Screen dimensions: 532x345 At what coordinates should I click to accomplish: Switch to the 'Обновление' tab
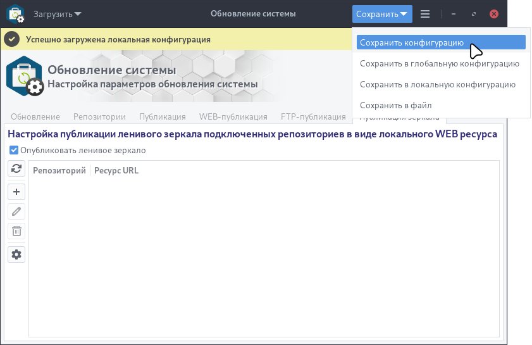(35, 117)
